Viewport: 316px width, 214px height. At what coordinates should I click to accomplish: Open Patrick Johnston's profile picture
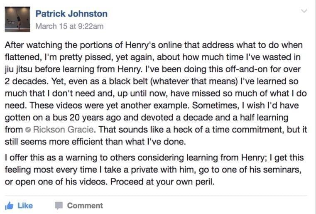(17, 20)
